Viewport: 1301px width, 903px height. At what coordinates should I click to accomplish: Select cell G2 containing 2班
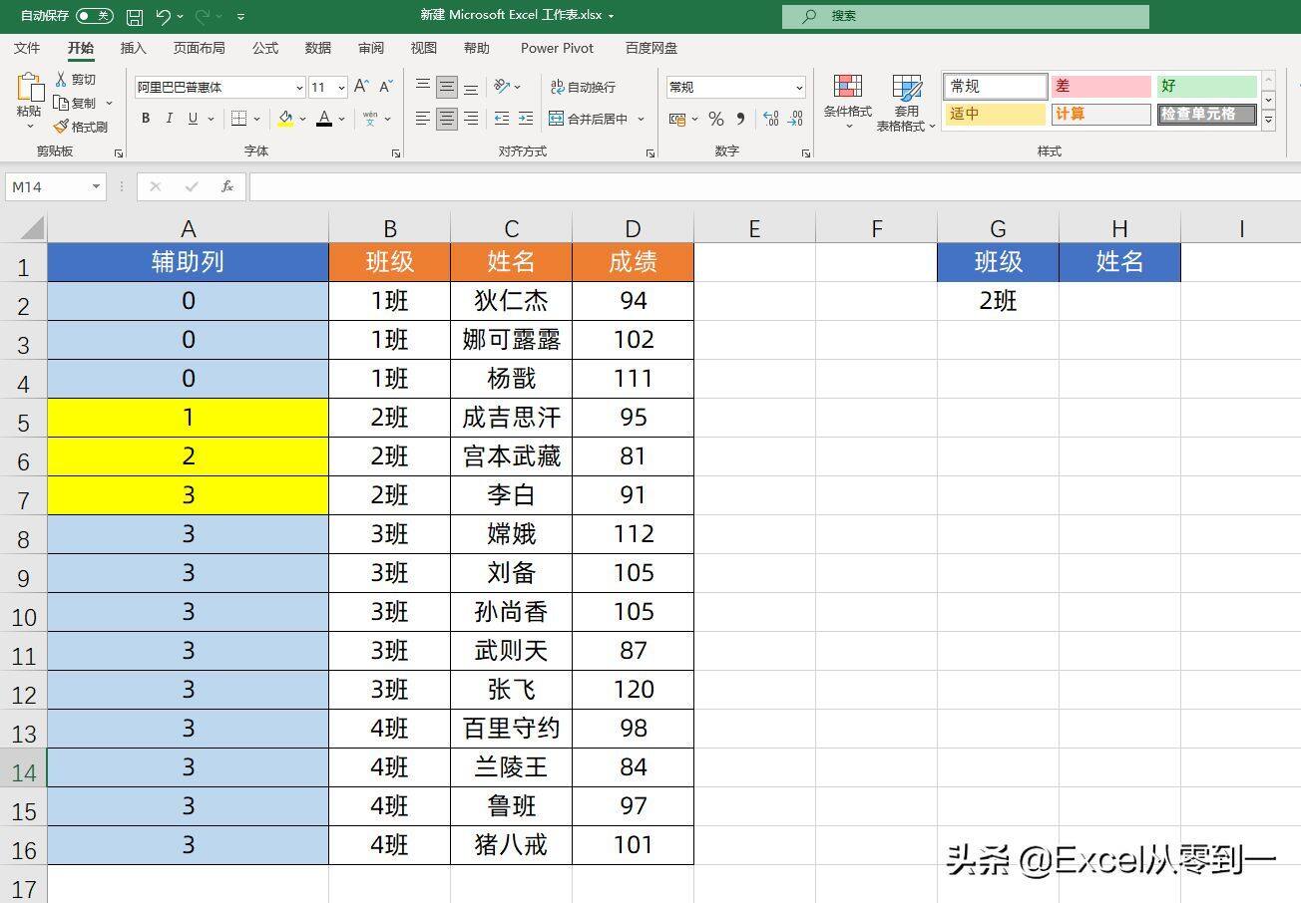point(998,301)
